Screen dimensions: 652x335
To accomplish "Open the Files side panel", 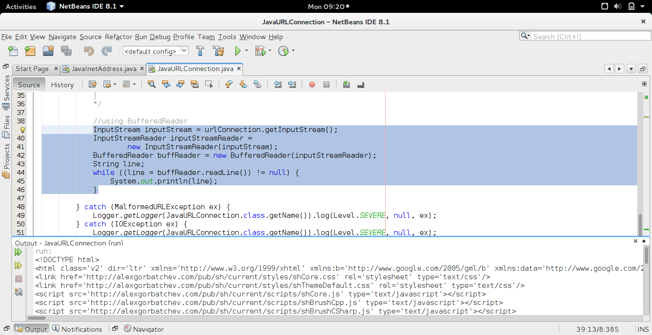I will coord(6,127).
